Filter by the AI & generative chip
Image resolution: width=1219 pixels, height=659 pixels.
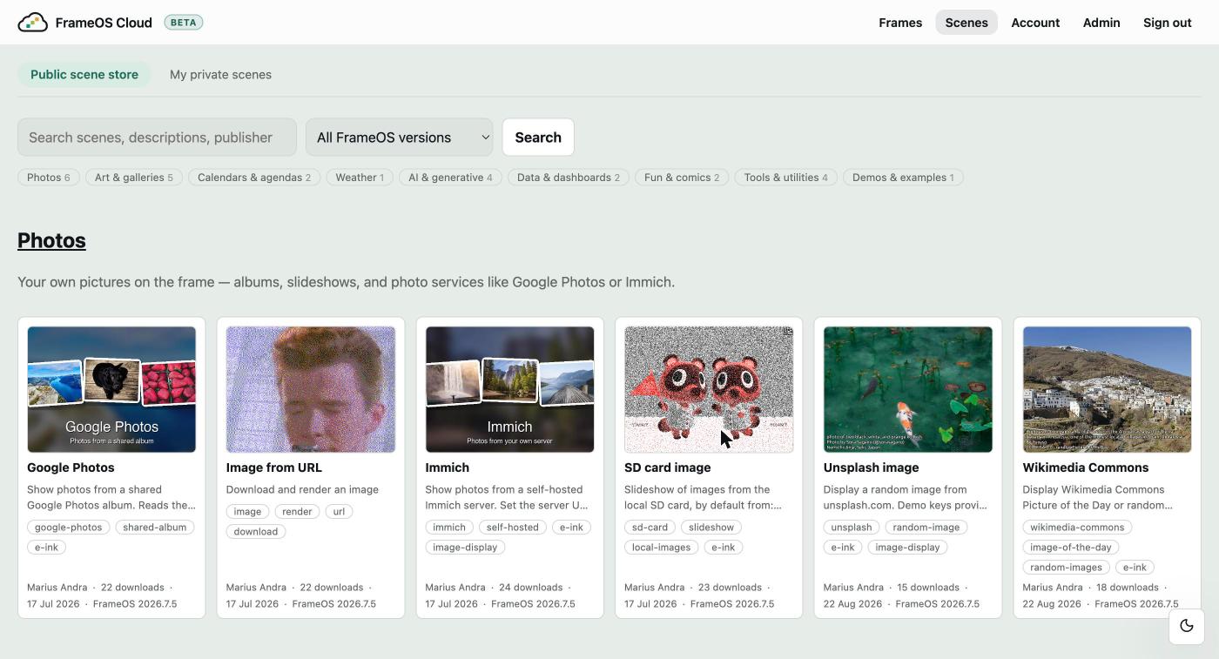(x=450, y=178)
